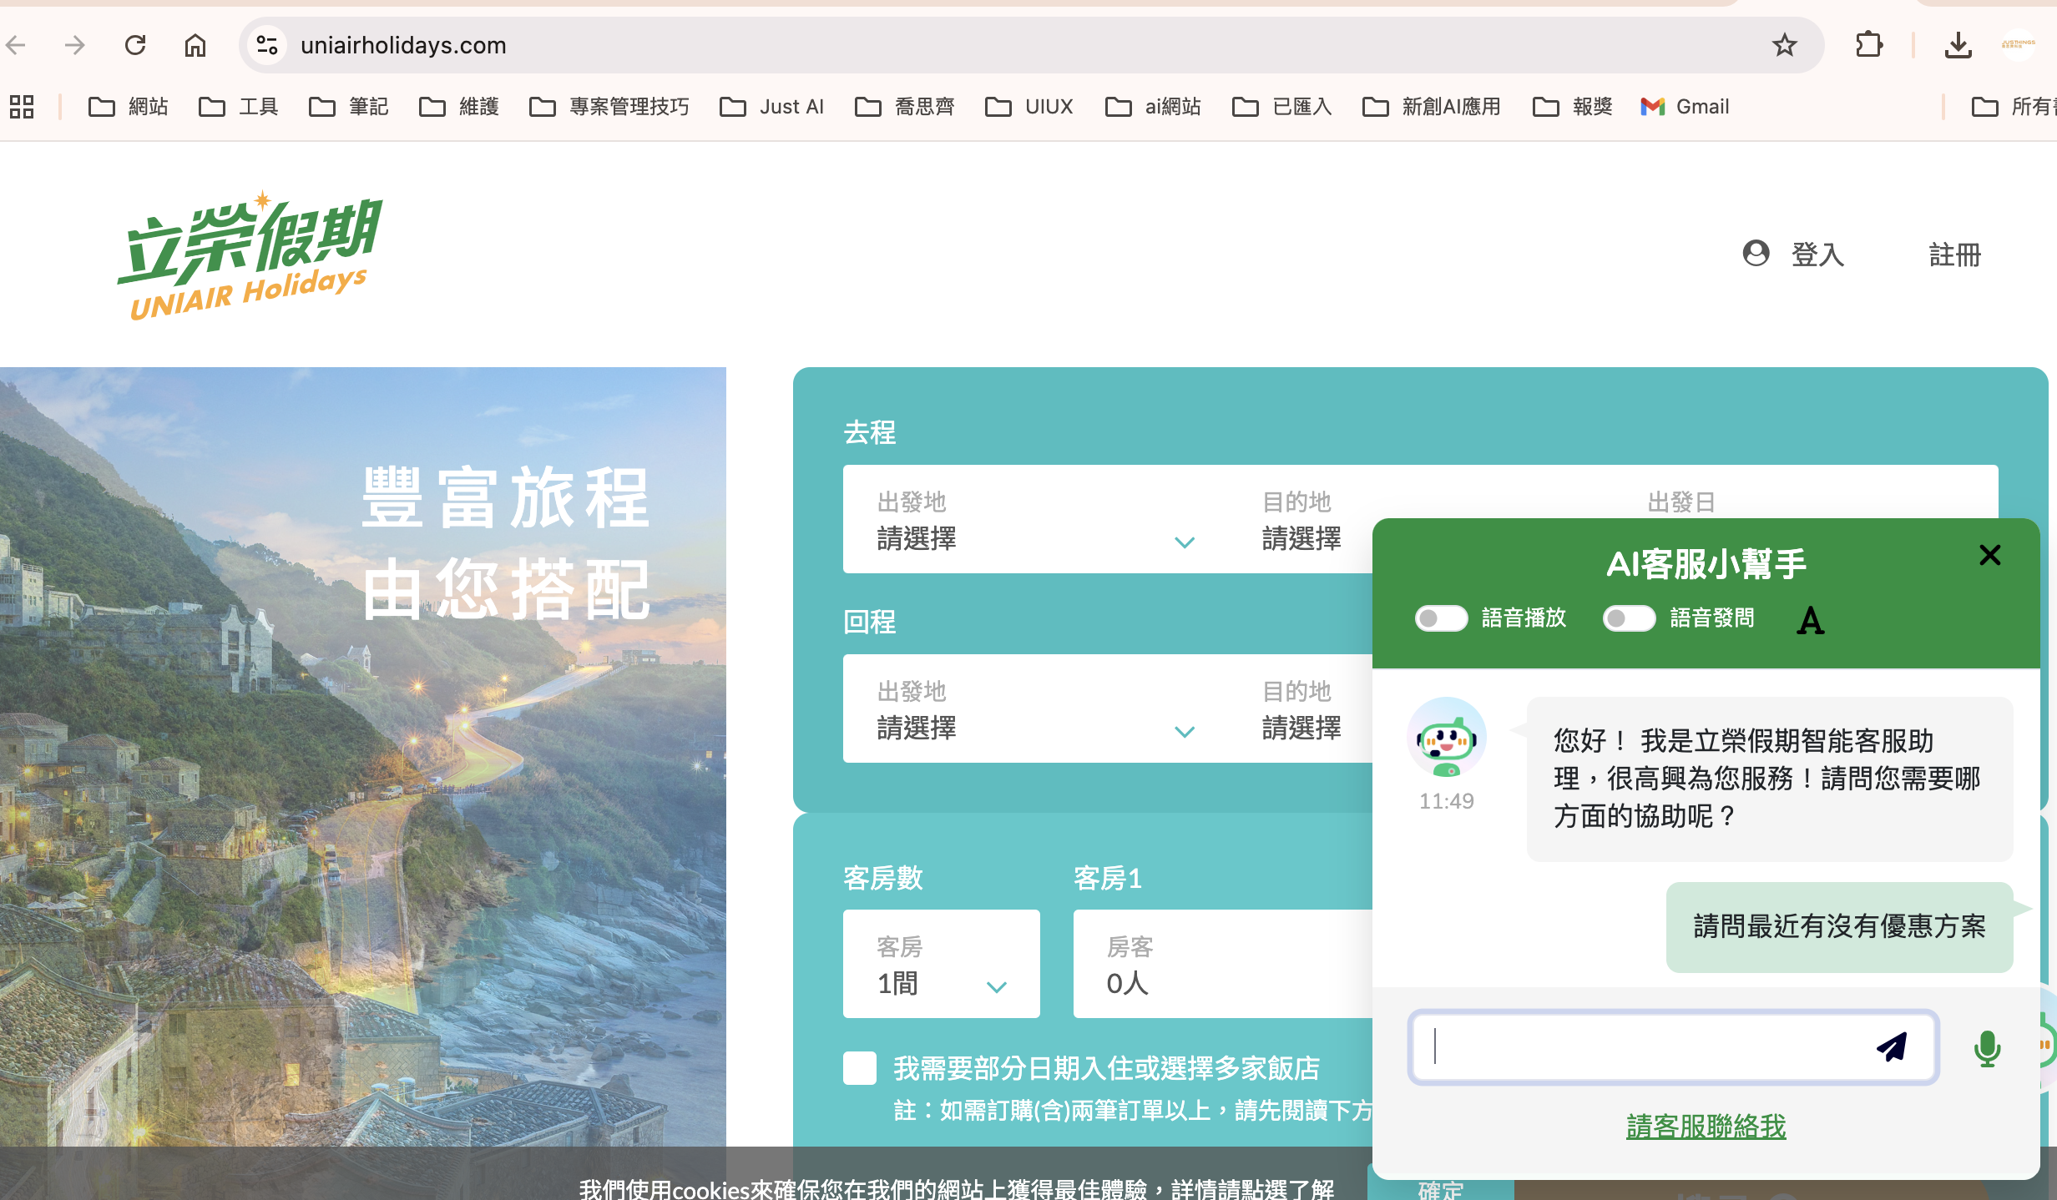Click the green microphone icon in chat
Screen dimensions: 2057x1200
[x=1987, y=1048]
